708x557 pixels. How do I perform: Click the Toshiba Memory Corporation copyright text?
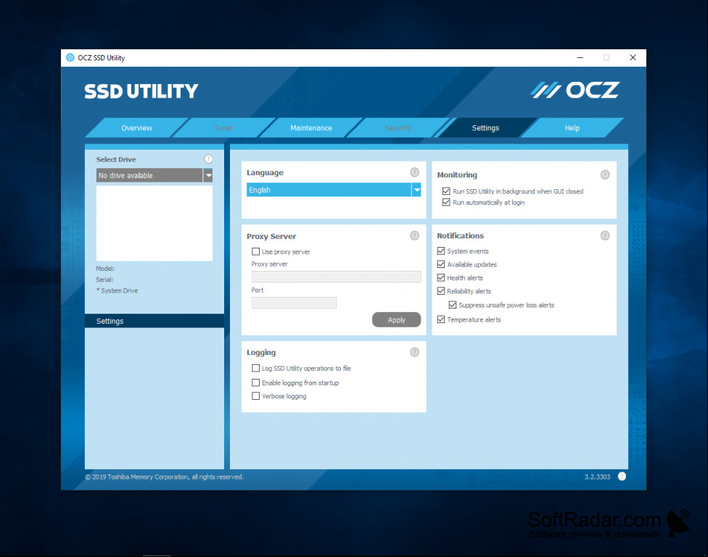pyautogui.click(x=165, y=477)
